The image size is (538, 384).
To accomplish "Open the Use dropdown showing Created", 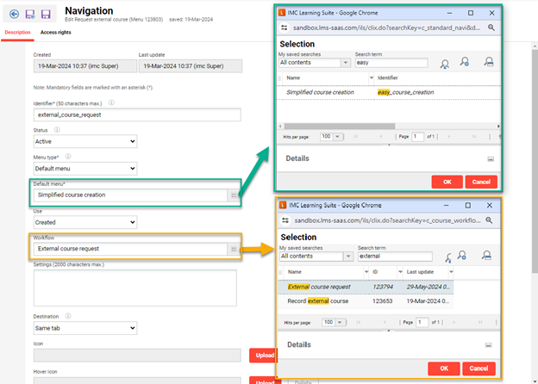I will pyautogui.click(x=84, y=222).
